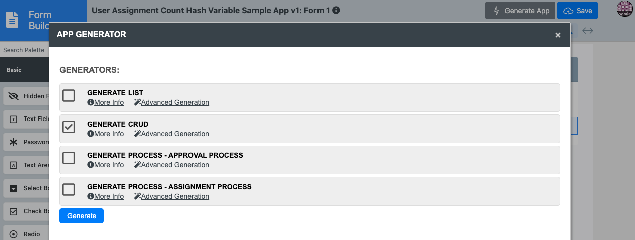Click the info icon beside Form 1 title
635x240 pixels.
pyautogui.click(x=336, y=10)
